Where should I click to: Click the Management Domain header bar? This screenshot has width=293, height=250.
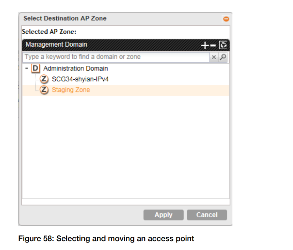tap(107, 45)
